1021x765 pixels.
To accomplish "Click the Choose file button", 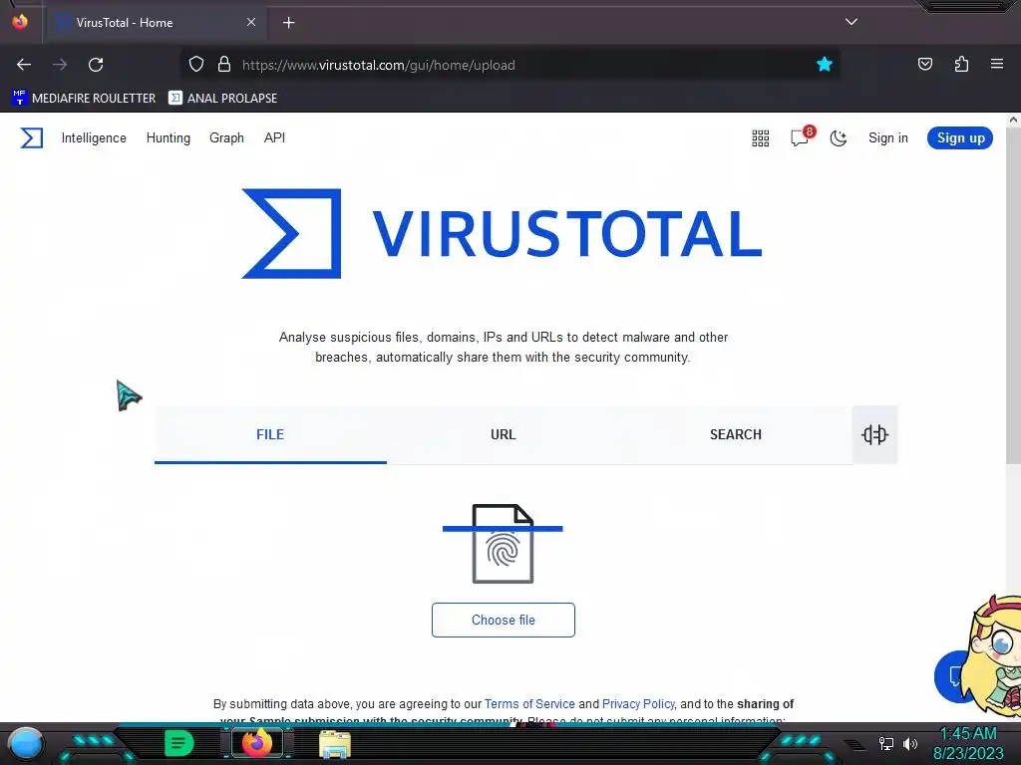I will pos(504,620).
